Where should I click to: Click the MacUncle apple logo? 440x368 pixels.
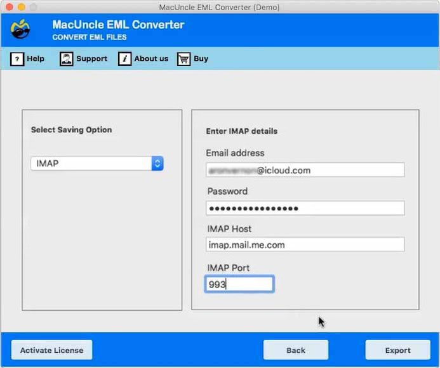click(20, 29)
